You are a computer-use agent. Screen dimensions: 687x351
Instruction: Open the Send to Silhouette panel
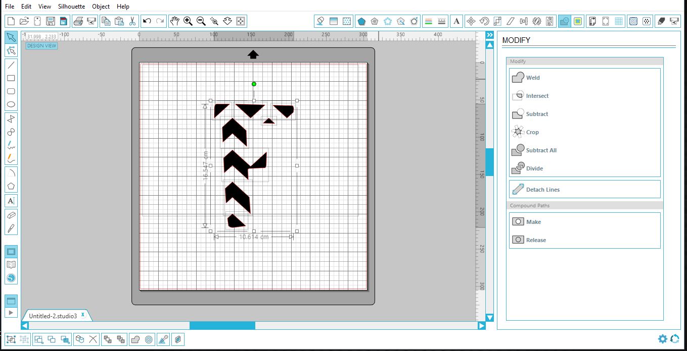tap(674, 21)
